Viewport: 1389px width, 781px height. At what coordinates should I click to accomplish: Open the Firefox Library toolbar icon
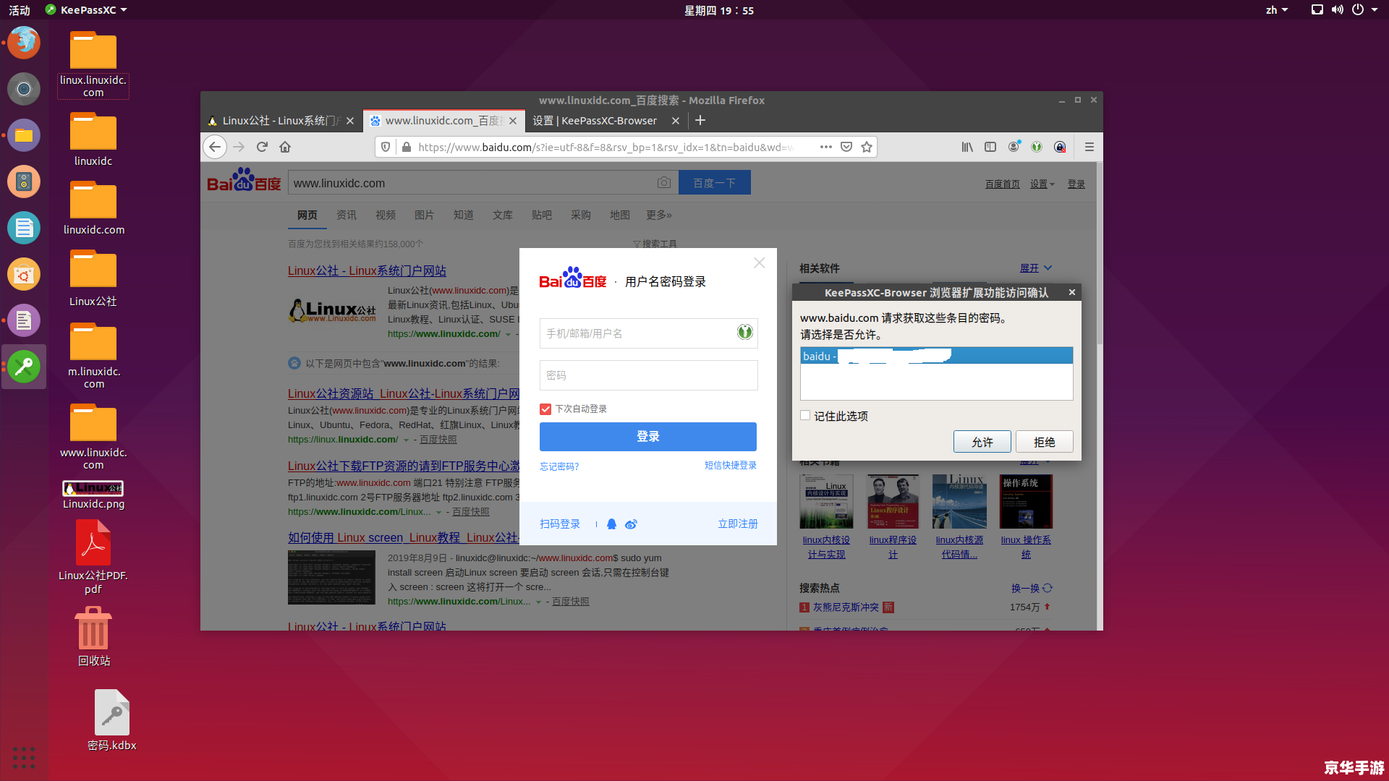coord(967,147)
